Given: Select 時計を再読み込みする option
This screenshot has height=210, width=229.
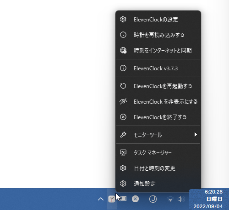Looking at the screenshot, I should (x=158, y=35).
